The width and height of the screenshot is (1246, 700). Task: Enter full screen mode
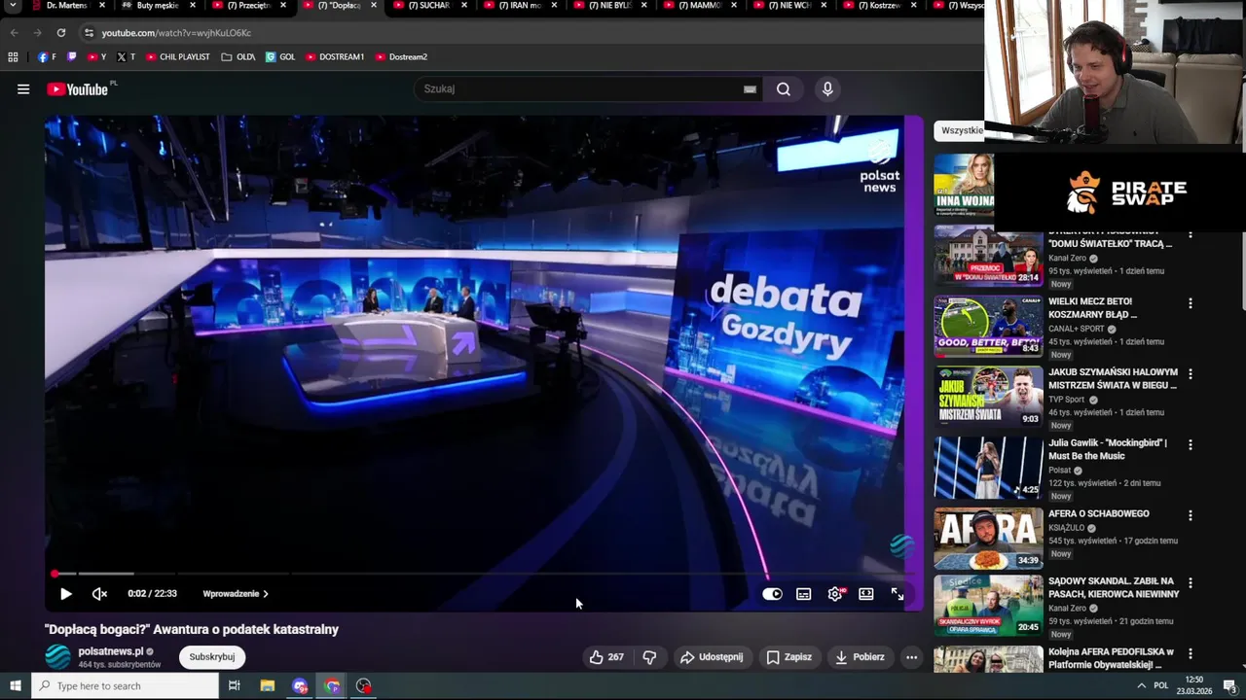click(x=898, y=594)
